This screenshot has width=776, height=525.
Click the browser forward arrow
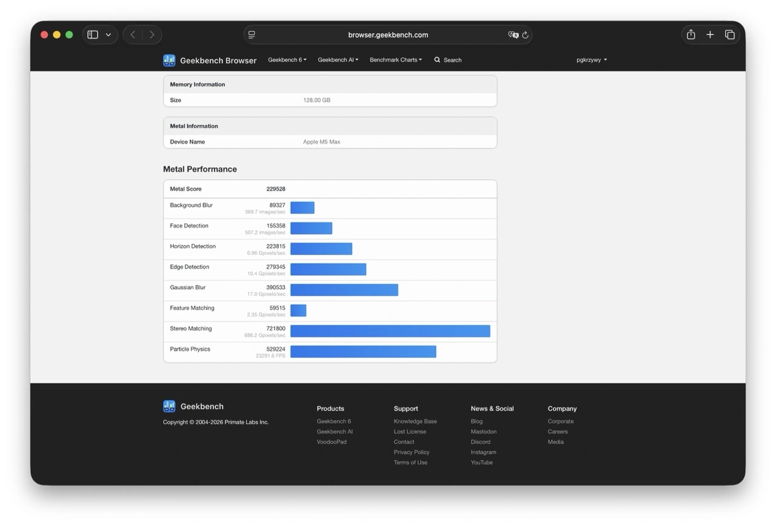point(152,35)
